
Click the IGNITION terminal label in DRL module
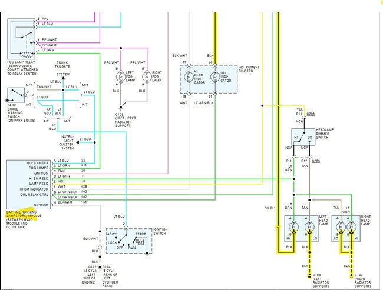tap(41, 173)
